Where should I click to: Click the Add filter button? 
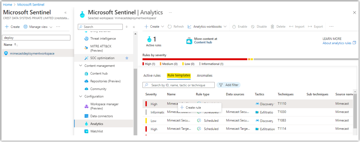coord(229,85)
